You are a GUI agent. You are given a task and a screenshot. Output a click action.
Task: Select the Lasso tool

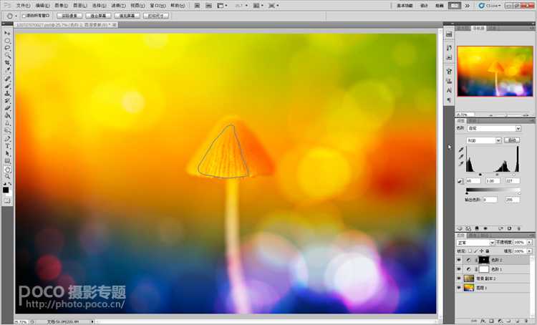pos(7,48)
